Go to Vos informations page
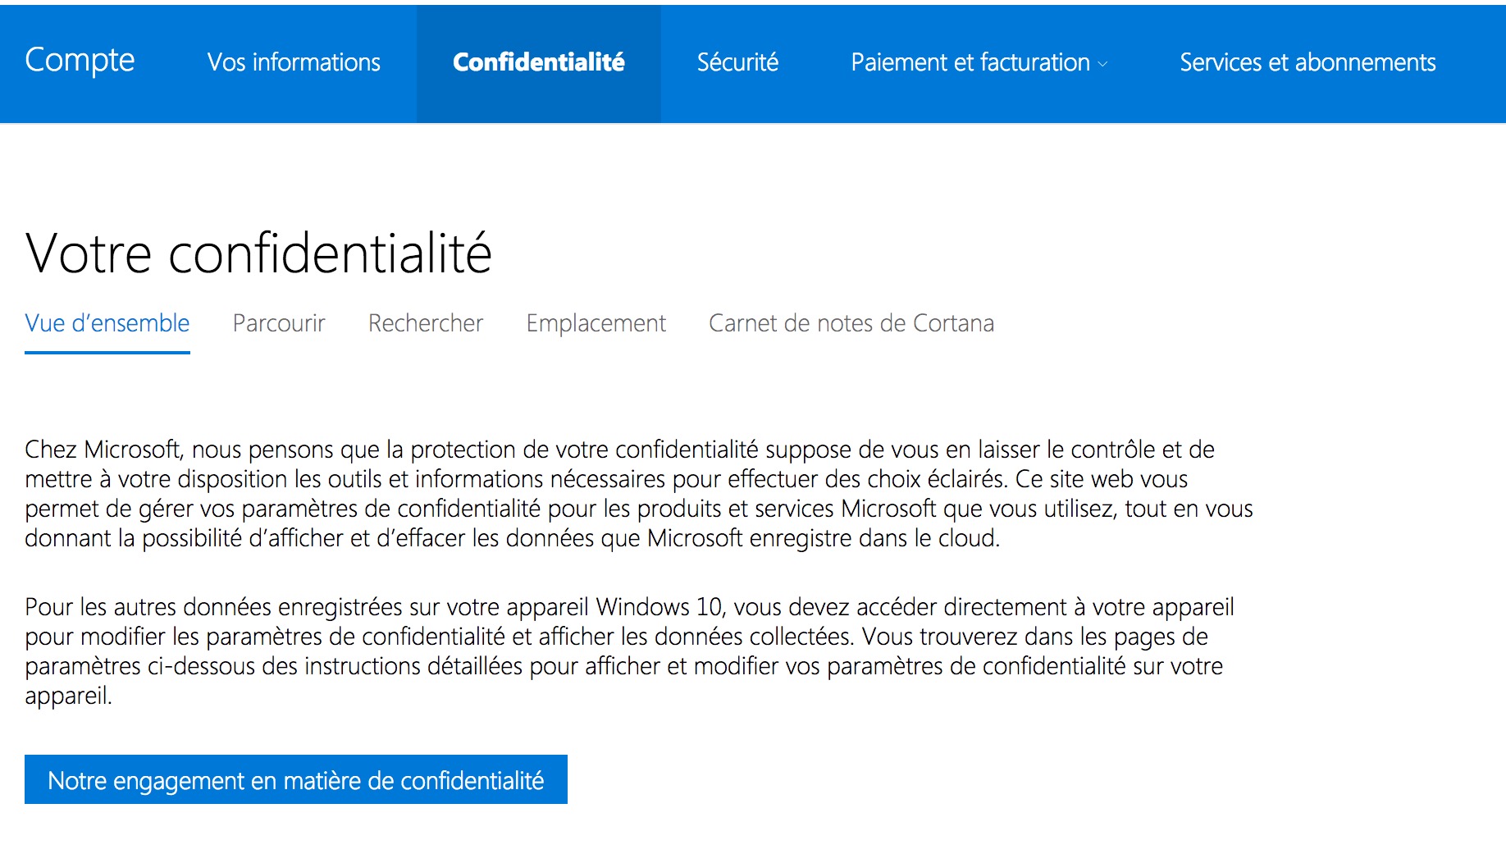 click(294, 62)
